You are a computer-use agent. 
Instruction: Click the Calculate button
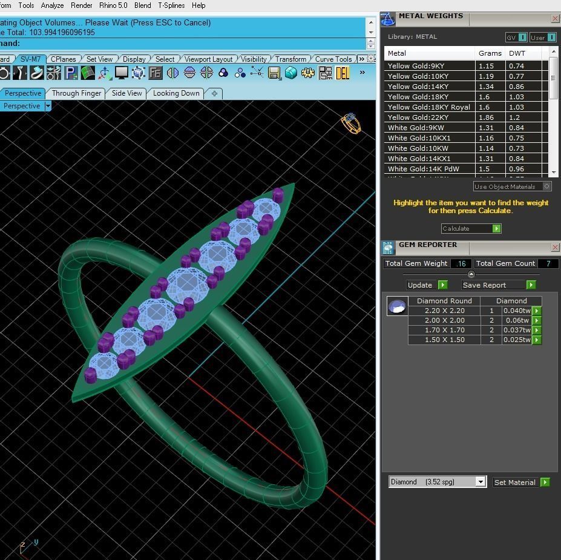coord(471,228)
